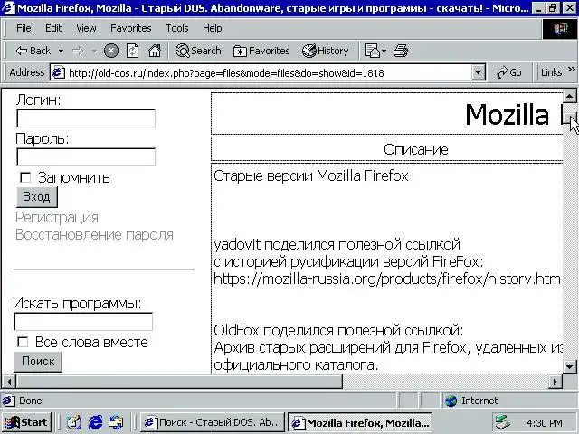Click the system tray network icon
The image size is (579, 434).
coord(503,422)
